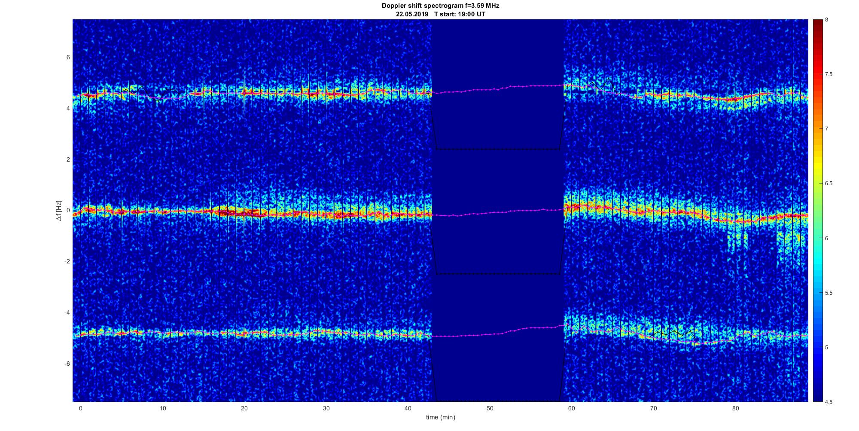Click the black dashed line at -2.5 Hz in gap
859x431 pixels.
coord(498,274)
